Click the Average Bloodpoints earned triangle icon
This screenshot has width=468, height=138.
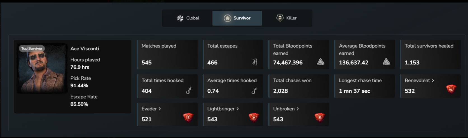pyautogui.click(x=386, y=62)
